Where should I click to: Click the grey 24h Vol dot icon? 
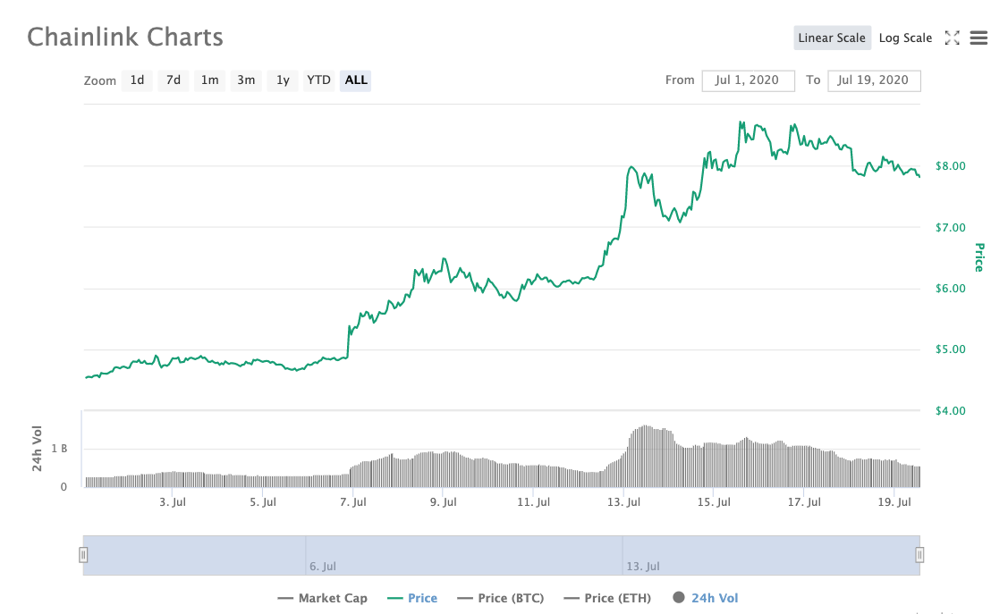tap(677, 598)
